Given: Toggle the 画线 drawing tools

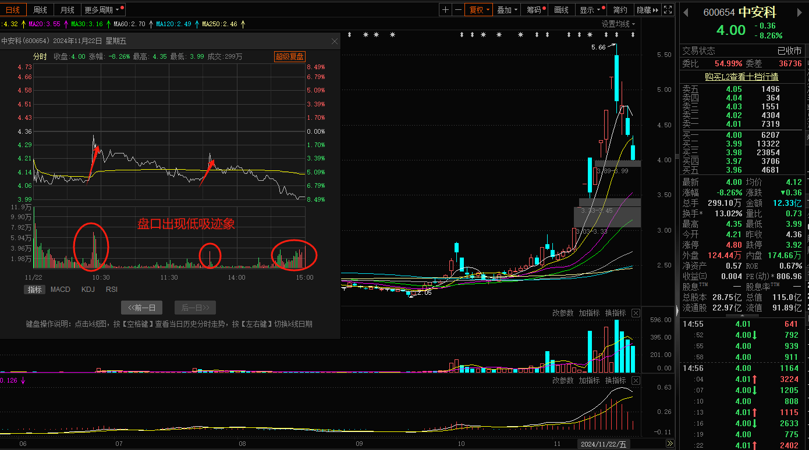Looking at the screenshot, I should [561, 10].
